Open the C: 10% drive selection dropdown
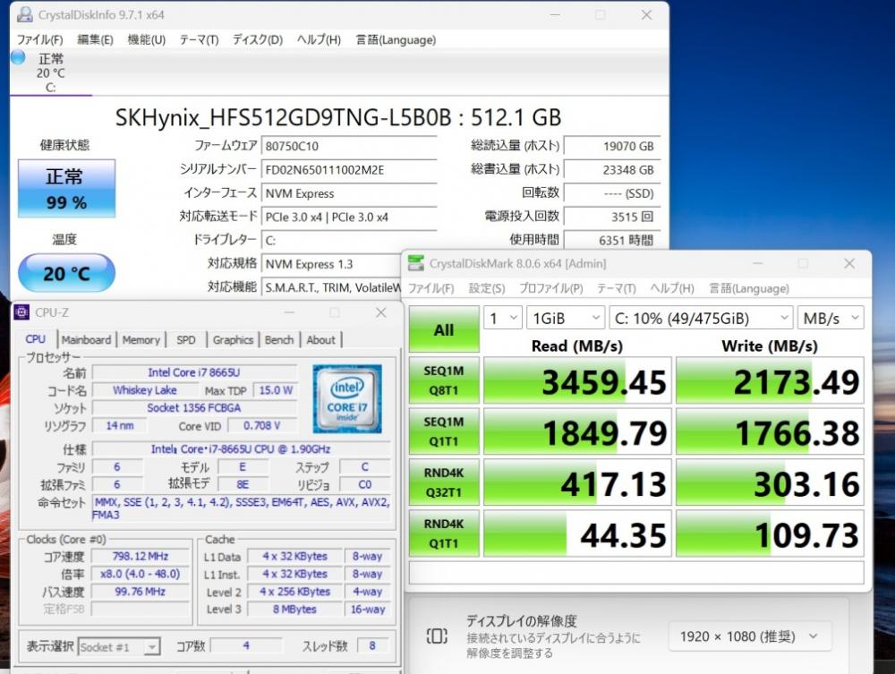 [702, 318]
